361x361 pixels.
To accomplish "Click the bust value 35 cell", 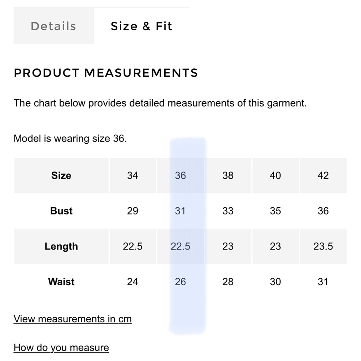I will [x=275, y=211].
